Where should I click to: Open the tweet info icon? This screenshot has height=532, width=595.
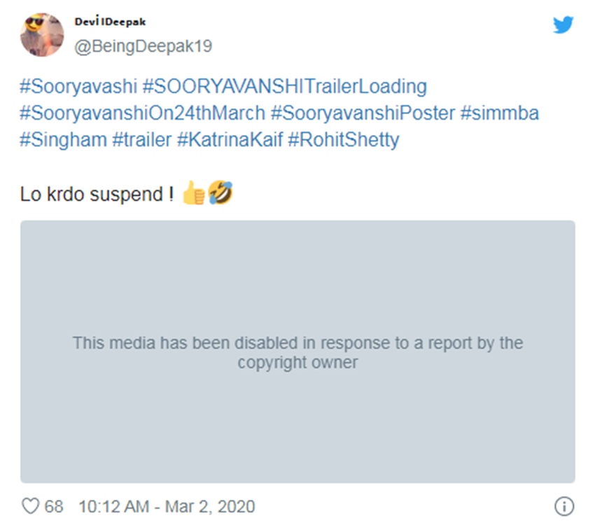click(563, 506)
